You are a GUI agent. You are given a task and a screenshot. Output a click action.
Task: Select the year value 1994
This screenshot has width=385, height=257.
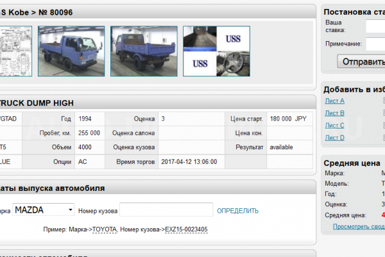click(85, 119)
